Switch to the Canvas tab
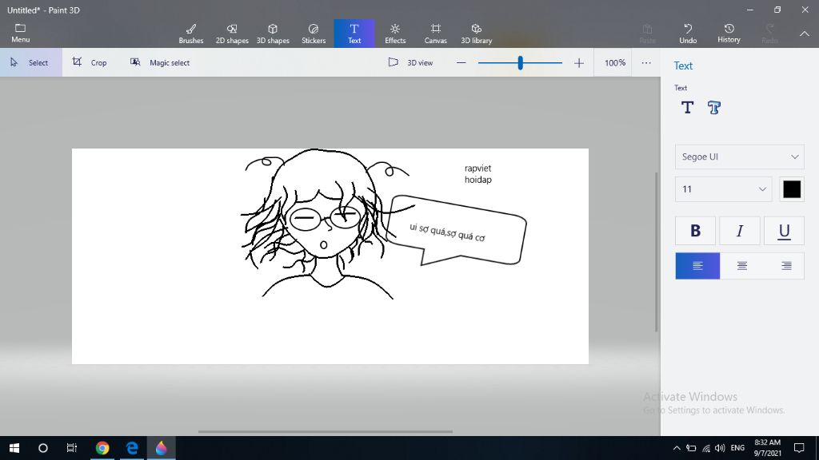 pyautogui.click(x=436, y=34)
